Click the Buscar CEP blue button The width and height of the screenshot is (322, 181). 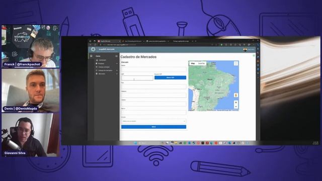click(170, 77)
